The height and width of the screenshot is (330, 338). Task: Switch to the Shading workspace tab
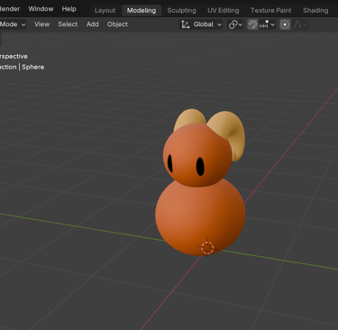tap(315, 11)
